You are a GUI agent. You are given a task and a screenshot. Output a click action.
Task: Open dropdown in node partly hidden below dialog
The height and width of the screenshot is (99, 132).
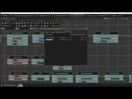(61, 68)
